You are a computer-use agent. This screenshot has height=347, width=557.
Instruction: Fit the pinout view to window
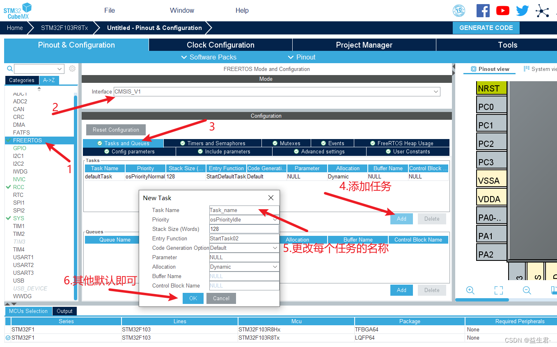tap(499, 290)
